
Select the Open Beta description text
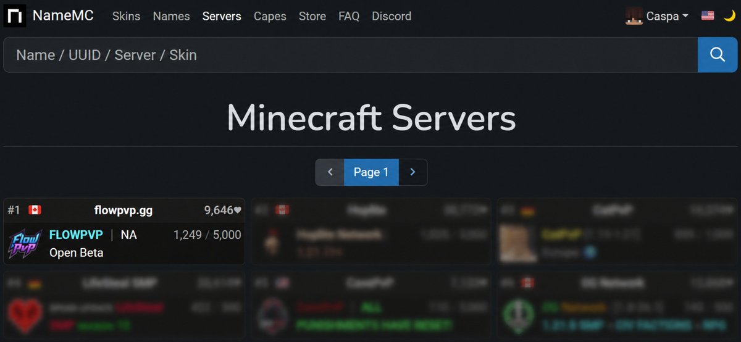tap(77, 252)
